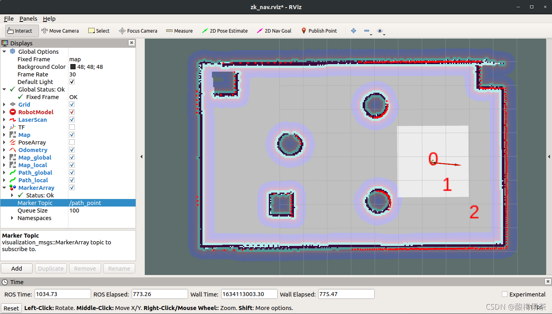This screenshot has width=552, height=314.
Task: Close the Time panel
Action: click(548, 282)
